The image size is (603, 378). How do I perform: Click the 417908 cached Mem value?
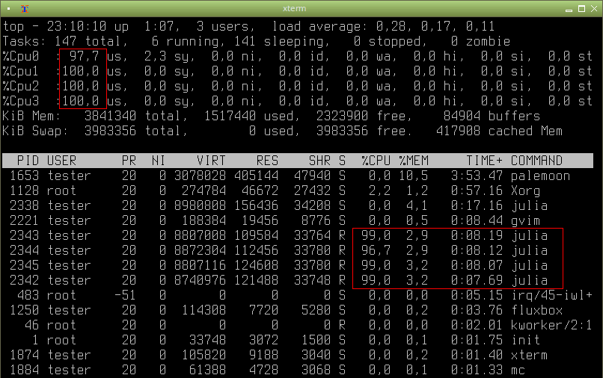(x=499, y=131)
